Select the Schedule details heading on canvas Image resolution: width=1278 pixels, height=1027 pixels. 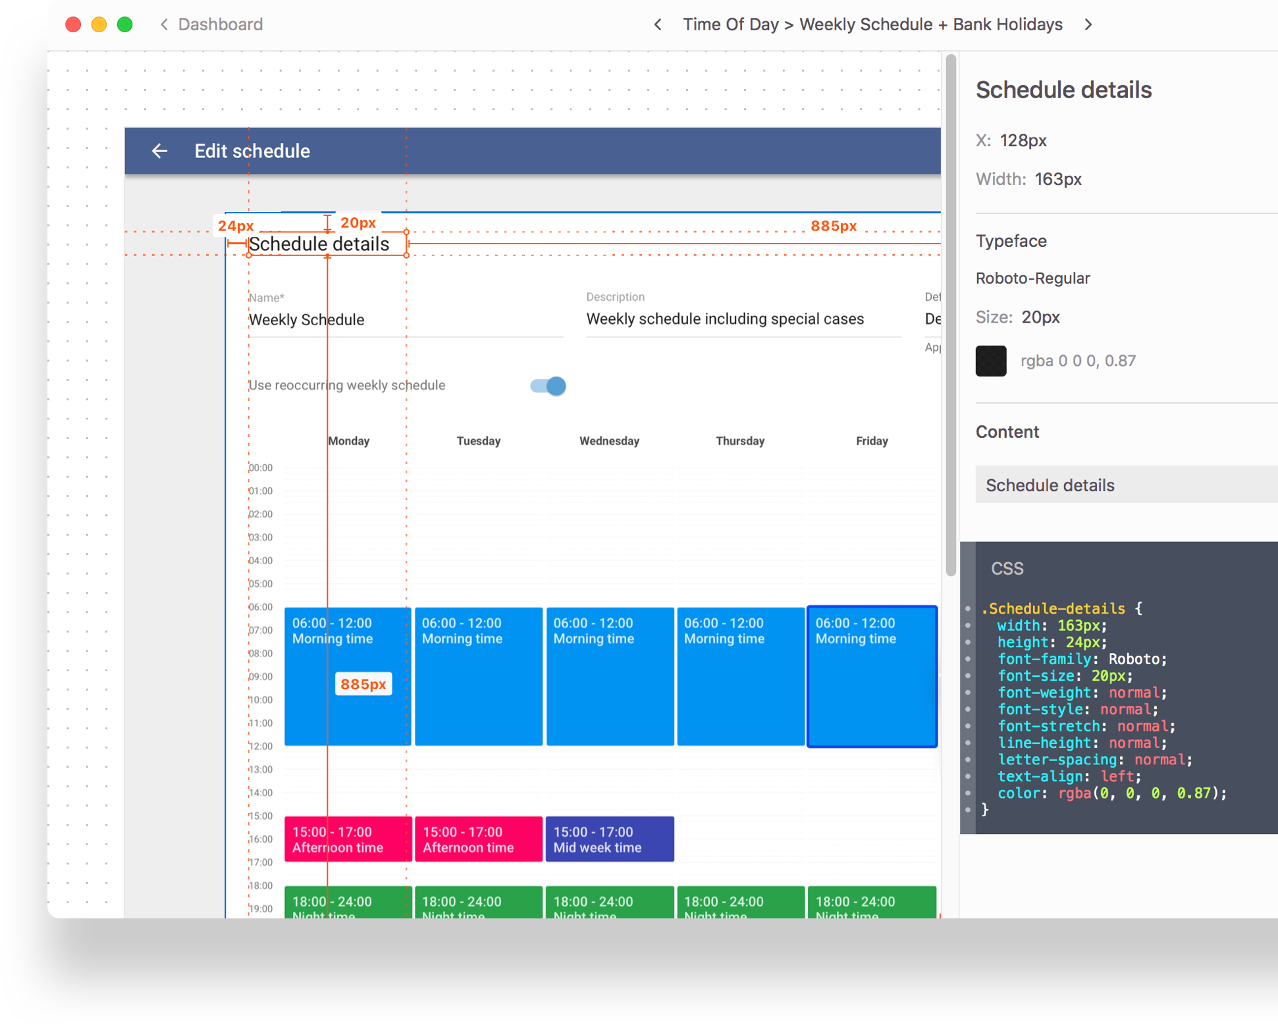[319, 244]
